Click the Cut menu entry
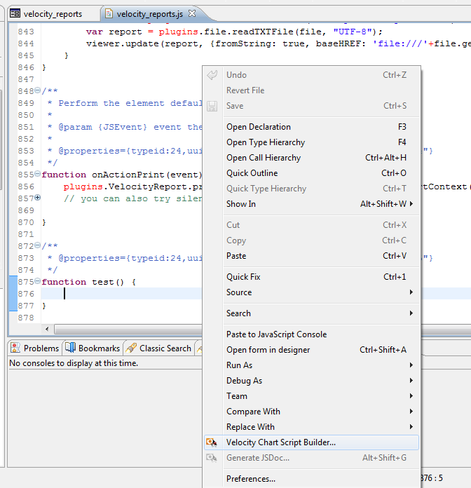This screenshot has height=488, width=471. pyautogui.click(x=311, y=225)
